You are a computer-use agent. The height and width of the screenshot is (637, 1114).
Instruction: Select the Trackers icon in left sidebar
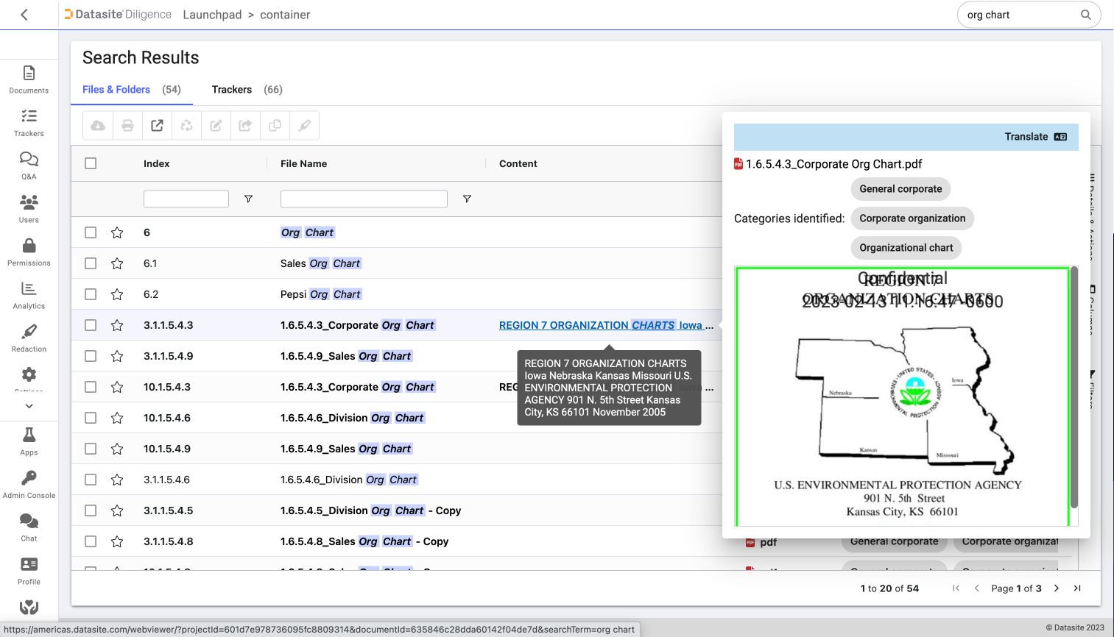coord(29,122)
